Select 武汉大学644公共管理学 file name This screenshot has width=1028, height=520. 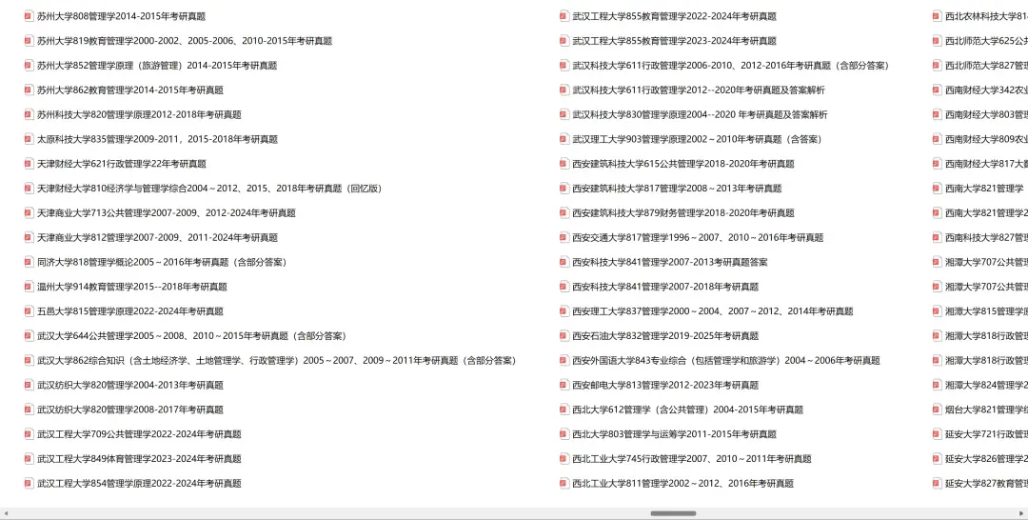[191, 336]
